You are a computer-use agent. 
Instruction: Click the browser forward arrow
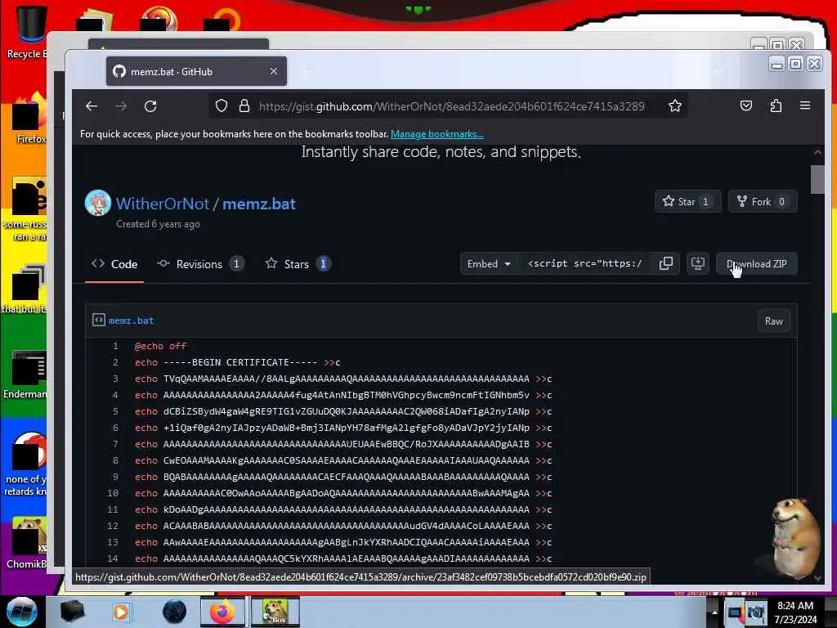(121, 106)
